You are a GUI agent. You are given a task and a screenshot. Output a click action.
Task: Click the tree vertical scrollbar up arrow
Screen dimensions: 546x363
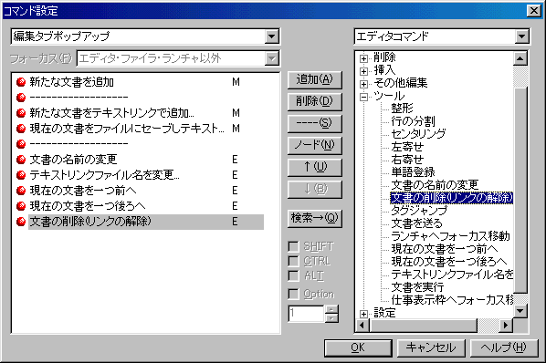(x=520, y=58)
